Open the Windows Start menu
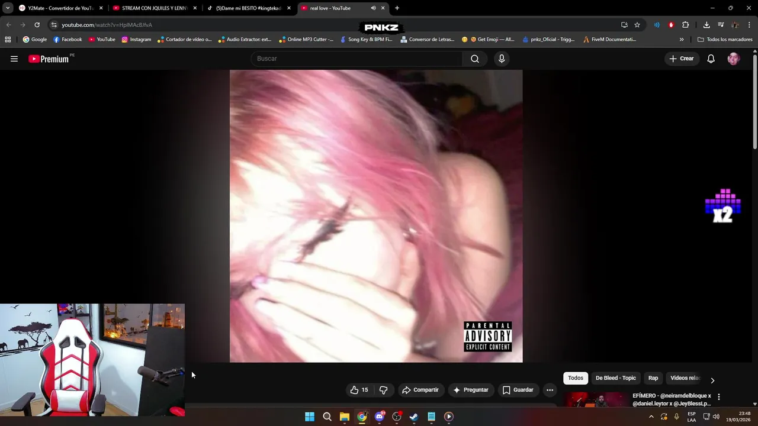Image resolution: width=758 pixels, height=426 pixels. point(310,417)
